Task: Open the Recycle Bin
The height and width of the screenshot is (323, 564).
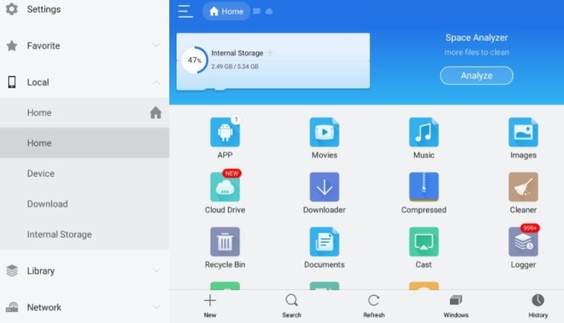Action: coord(225,241)
